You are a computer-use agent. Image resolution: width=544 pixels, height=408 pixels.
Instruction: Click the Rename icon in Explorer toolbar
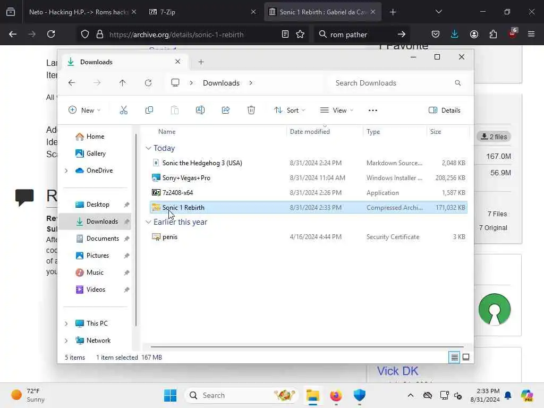(x=200, y=110)
